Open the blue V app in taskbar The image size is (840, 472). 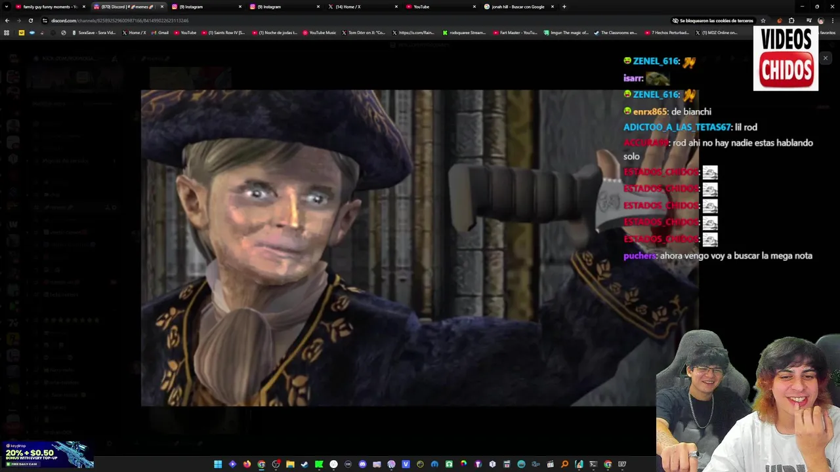406,464
